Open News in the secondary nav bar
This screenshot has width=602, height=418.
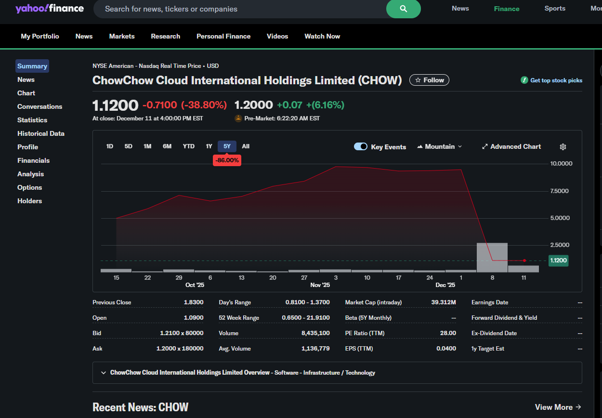tap(84, 37)
